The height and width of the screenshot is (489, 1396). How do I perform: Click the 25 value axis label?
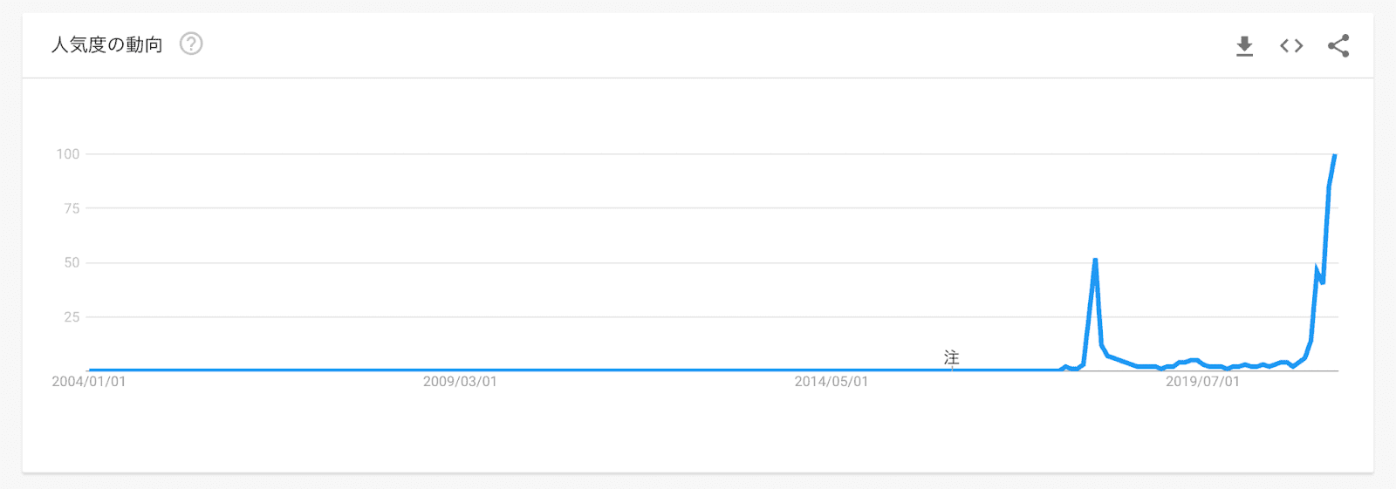[72, 317]
